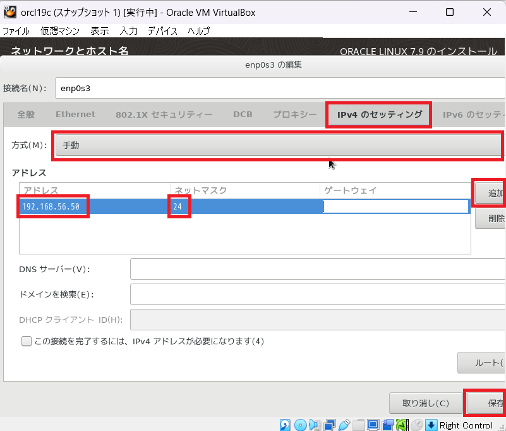Click the keyboard capture arrow icon
This screenshot has width=506, height=431.
click(431, 425)
